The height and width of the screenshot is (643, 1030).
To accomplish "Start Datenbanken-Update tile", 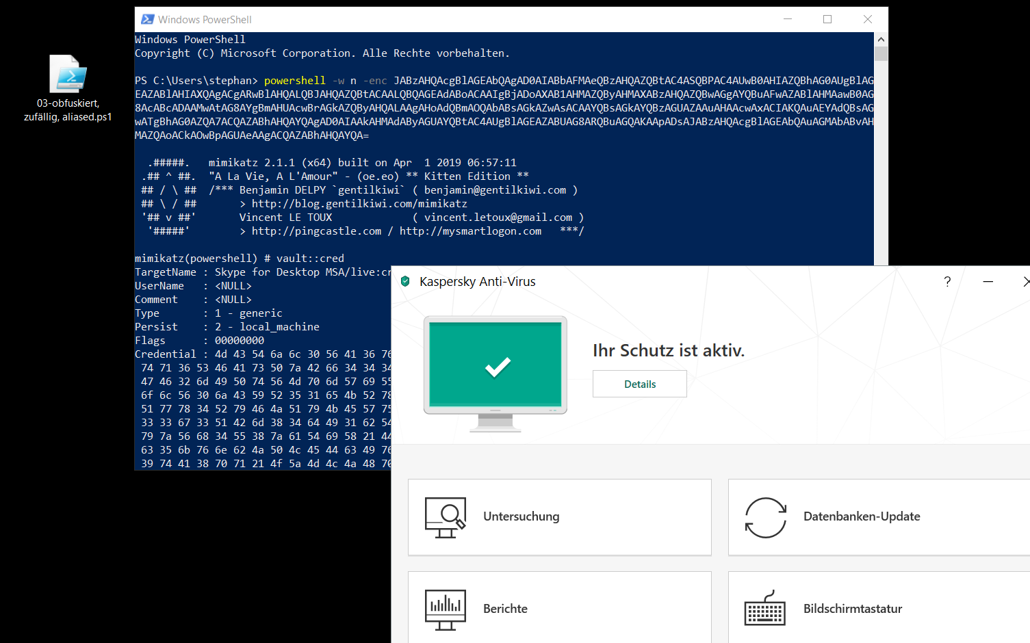I will click(x=879, y=517).
